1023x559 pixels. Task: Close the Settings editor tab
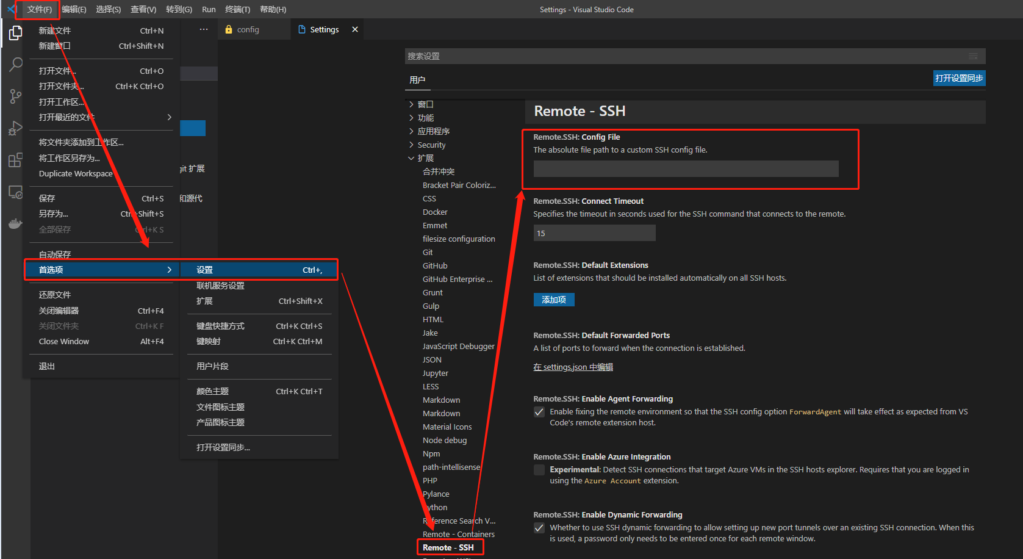pyautogui.click(x=355, y=29)
